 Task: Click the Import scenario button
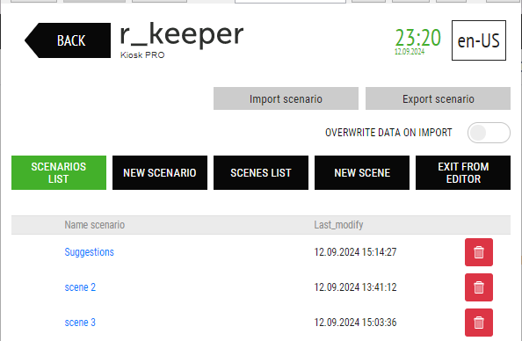(x=286, y=98)
